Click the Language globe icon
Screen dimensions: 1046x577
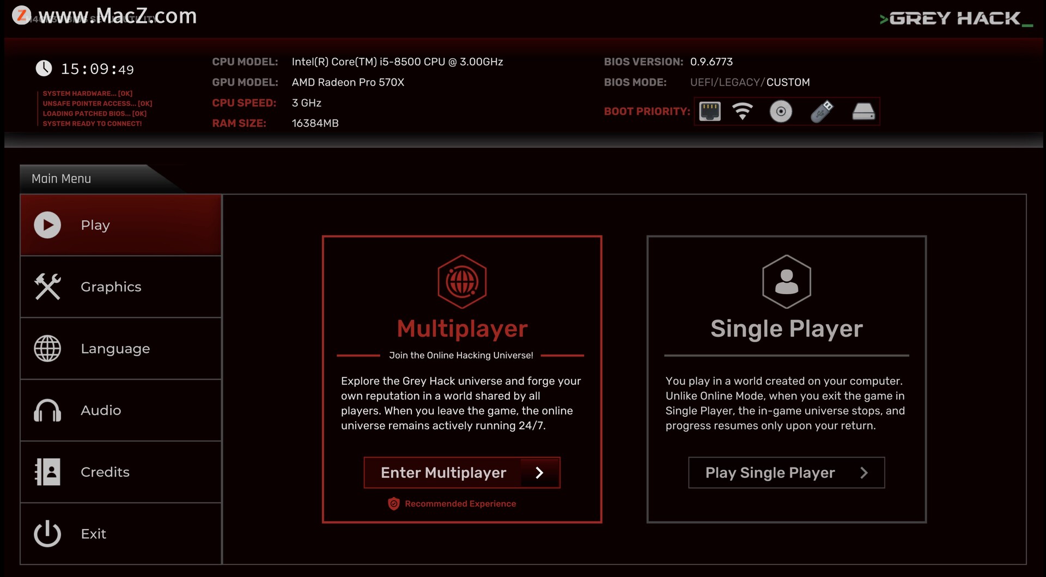tap(47, 349)
